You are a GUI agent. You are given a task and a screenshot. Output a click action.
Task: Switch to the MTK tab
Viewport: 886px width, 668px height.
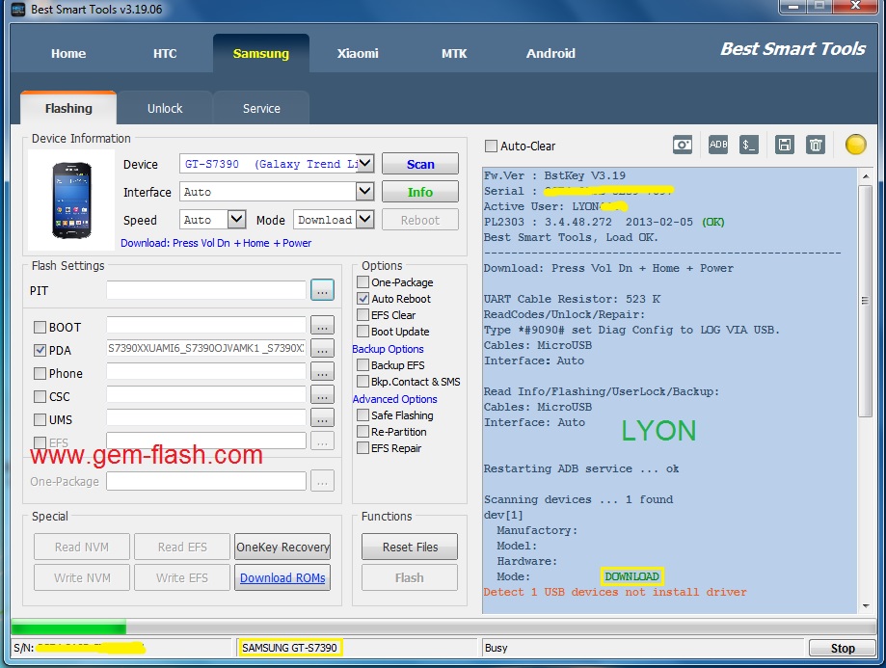point(454,54)
